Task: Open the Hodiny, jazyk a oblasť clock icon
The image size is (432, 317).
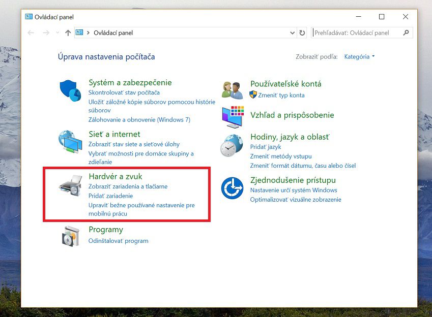Action: click(232, 145)
